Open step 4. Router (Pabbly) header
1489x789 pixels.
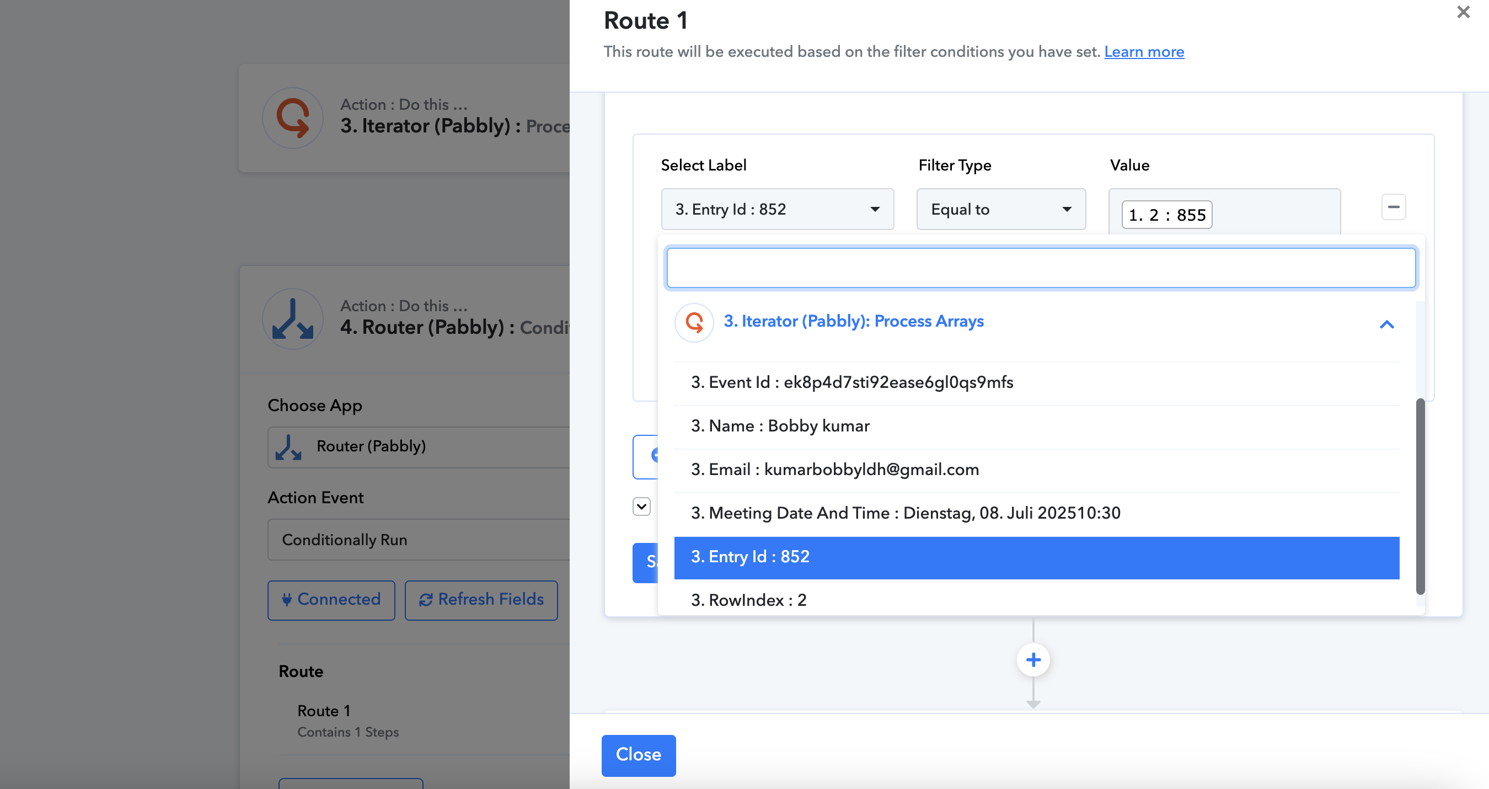click(x=405, y=319)
